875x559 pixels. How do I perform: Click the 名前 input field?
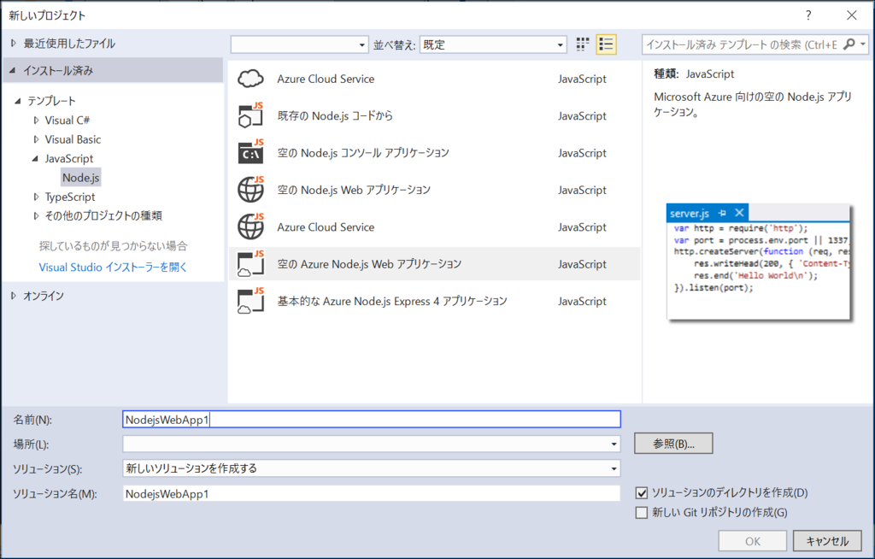(x=372, y=420)
